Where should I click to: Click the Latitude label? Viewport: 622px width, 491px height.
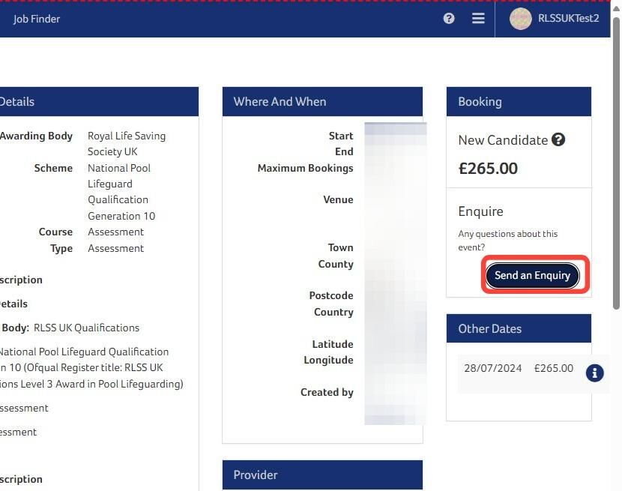(333, 344)
